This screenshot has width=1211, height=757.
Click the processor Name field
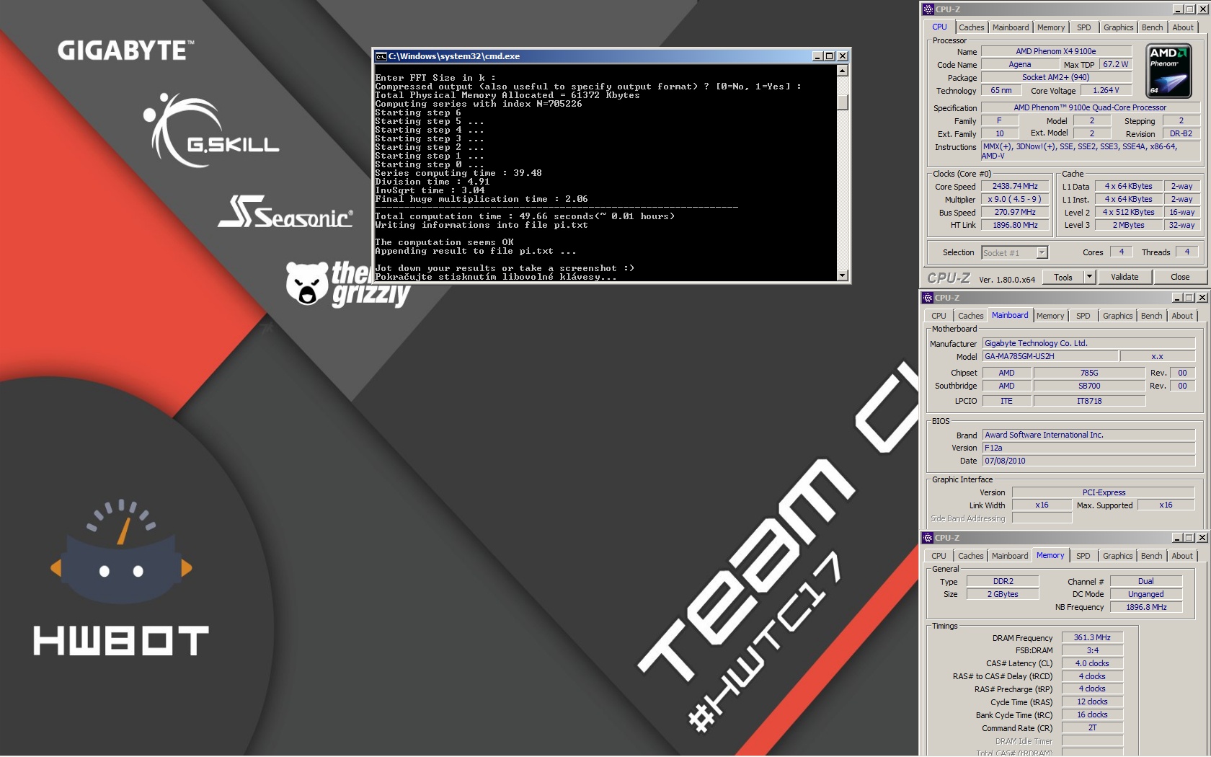pyautogui.click(x=1056, y=51)
